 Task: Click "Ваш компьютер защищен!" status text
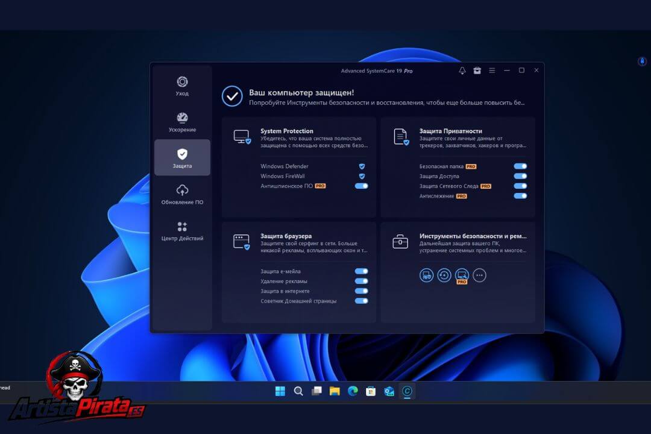pyautogui.click(x=301, y=93)
